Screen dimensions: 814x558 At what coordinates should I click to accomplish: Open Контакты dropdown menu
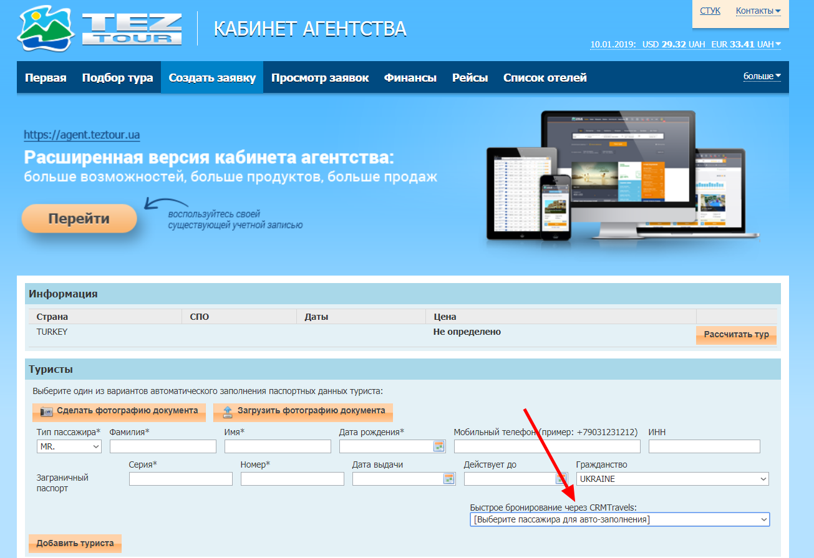pyautogui.click(x=758, y=11)
